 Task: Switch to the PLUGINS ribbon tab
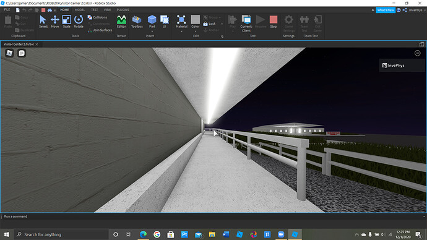coord(123,10)
